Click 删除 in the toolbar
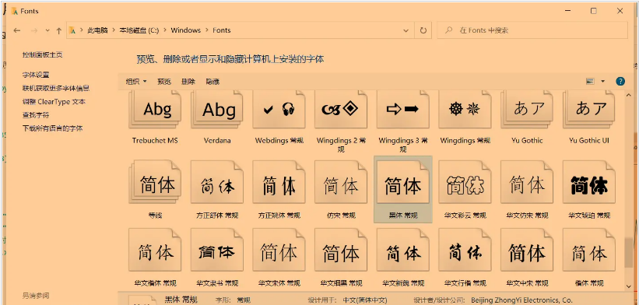639x305 pixels. (x=188, y=82)
